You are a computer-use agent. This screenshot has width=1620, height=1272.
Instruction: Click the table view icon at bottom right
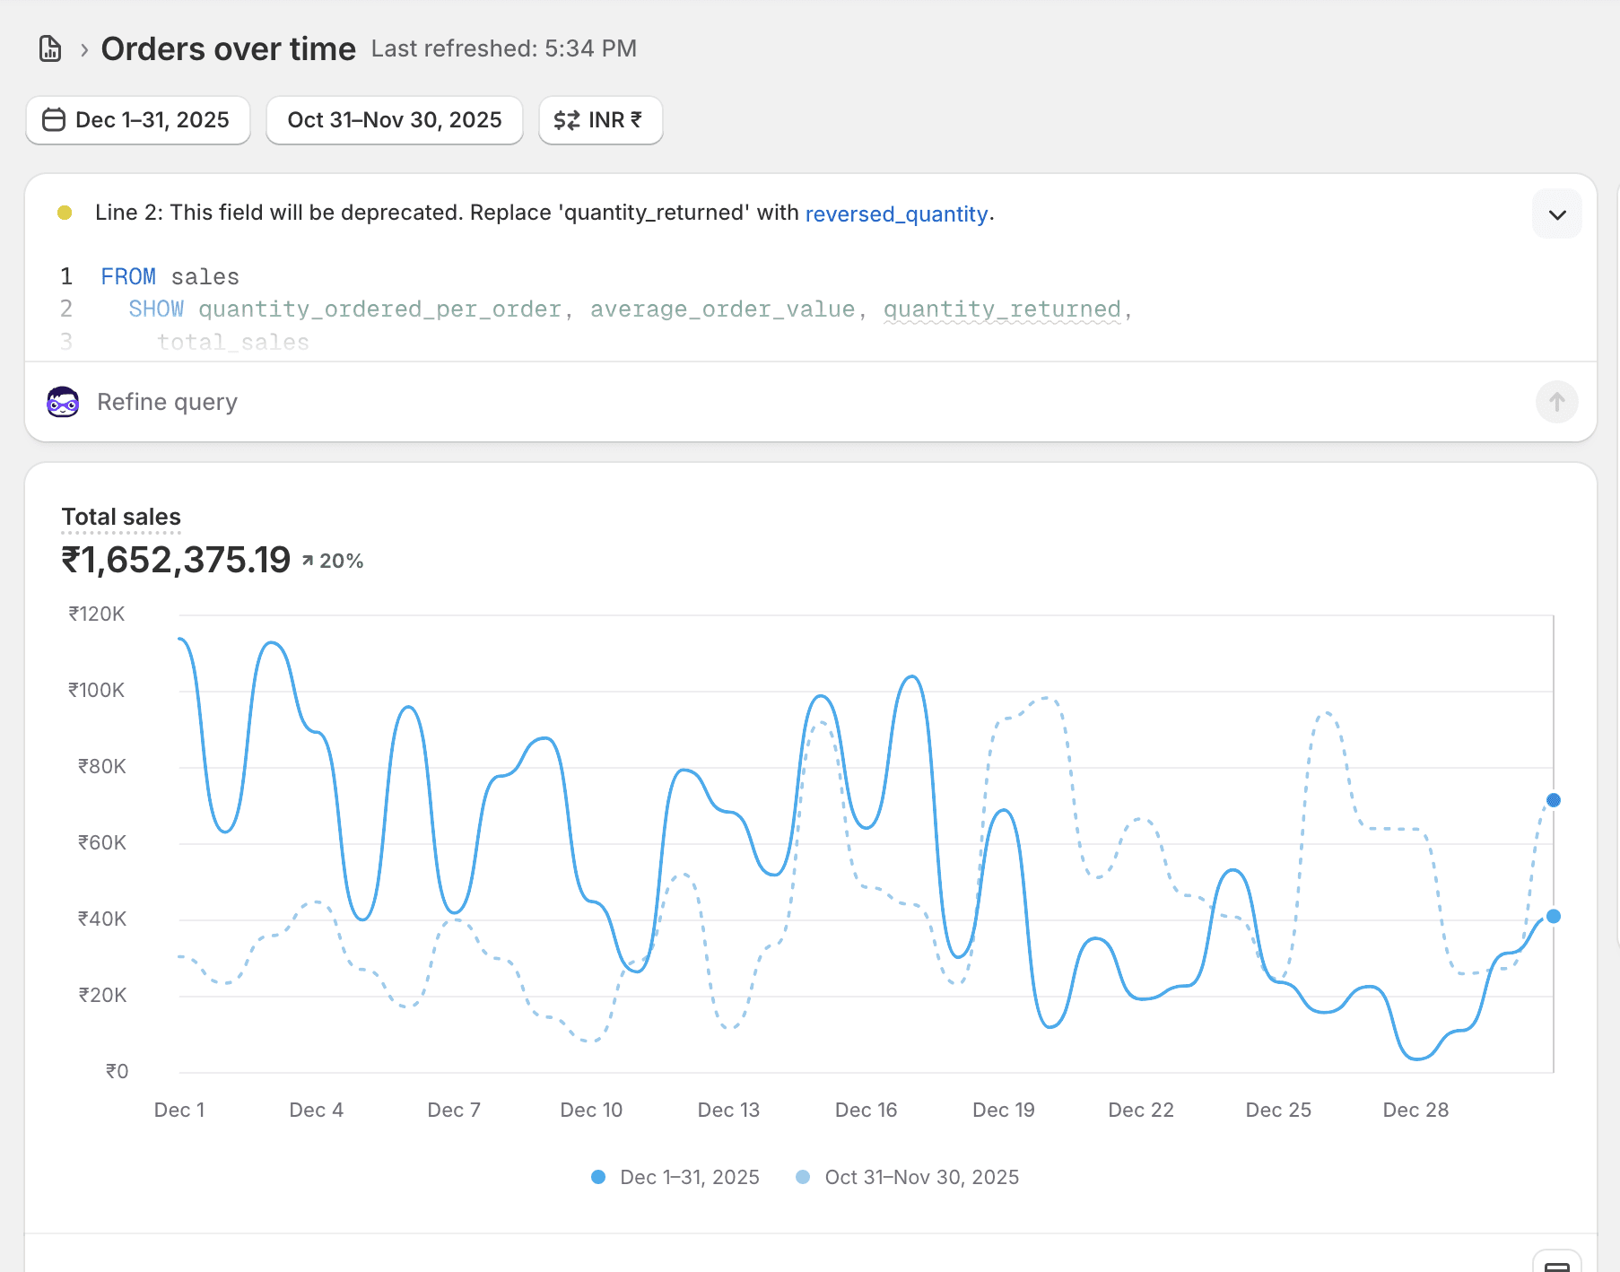(1557, 1265)
